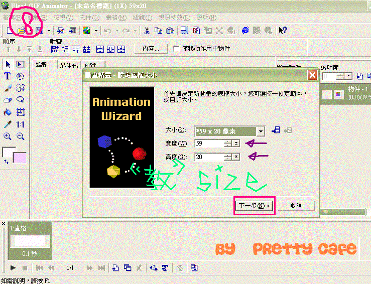Image resolution: width=371 pixels, height=284 pixels.
Task: Open the 視訊特效 menu
Action: 174,18
